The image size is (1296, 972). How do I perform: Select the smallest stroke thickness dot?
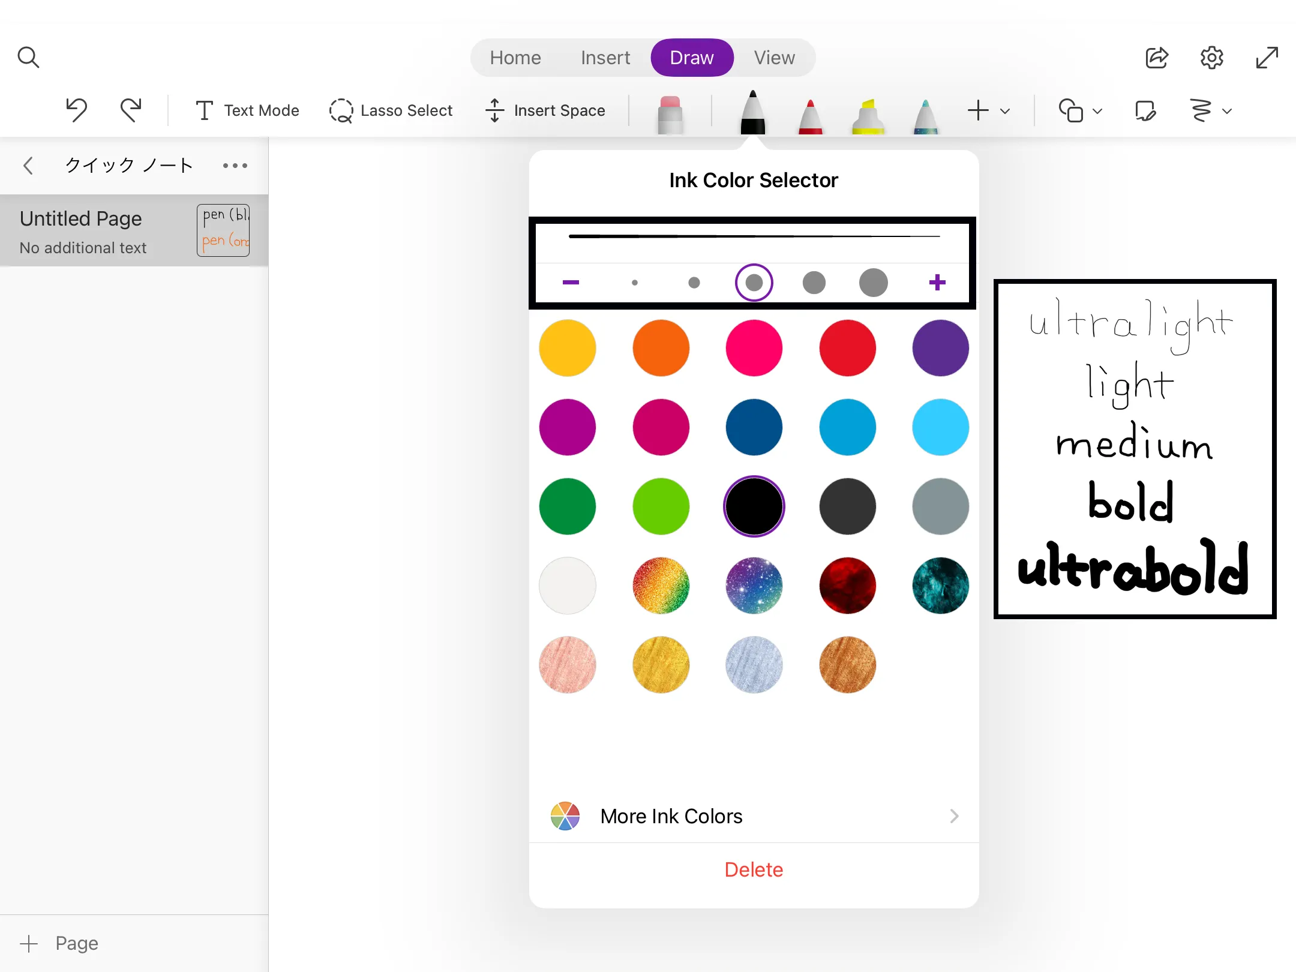click(x=634, y=282)
